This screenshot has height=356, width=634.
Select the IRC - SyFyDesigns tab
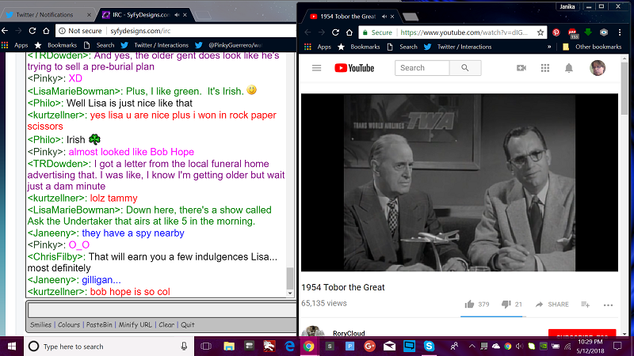(x=142, y=15)
